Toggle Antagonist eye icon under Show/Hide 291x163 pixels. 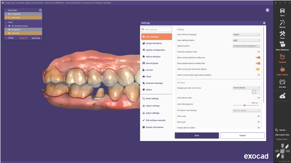pyautogui.click(x=9, y=14)
